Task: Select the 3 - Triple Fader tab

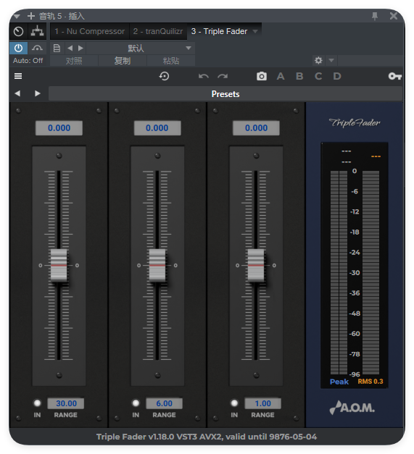Action: (x=219, y=31)
